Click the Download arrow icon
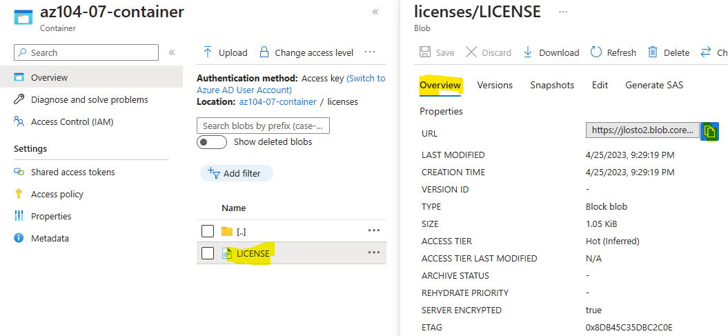 [528, 52]
